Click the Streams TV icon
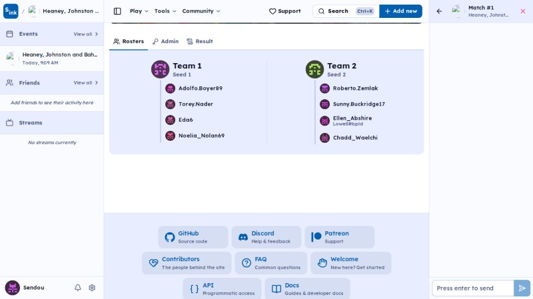 [9, 123]
